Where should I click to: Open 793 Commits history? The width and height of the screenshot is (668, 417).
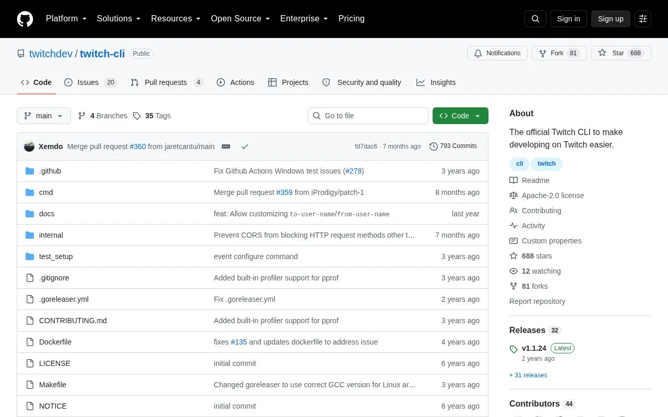pyautogui.click(x=453, y=146)
